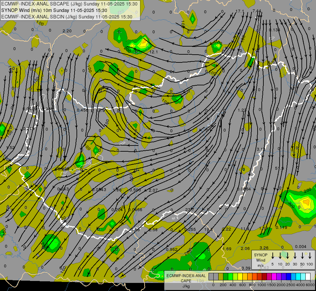Click the 2.06 value on the map
Viewport: 316px width, 291px height.
(x=245, y=249)
